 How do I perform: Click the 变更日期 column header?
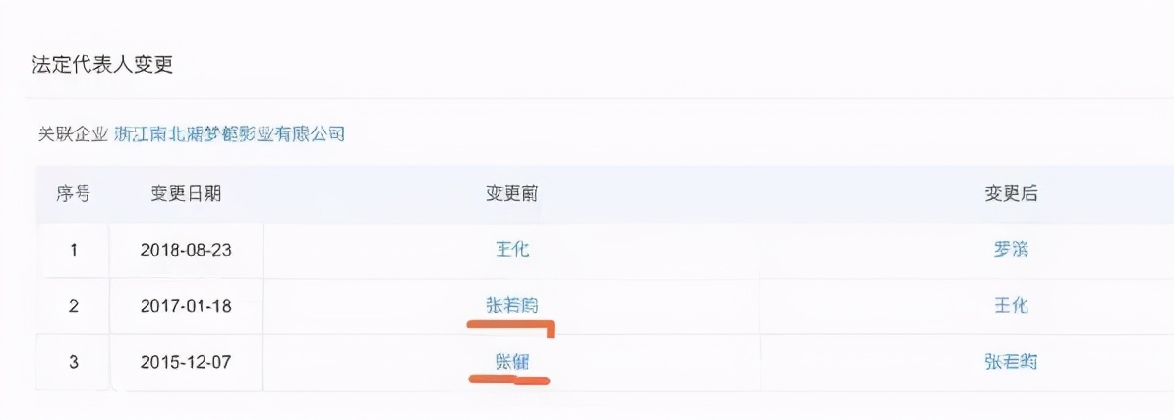(x=186, y=194)
